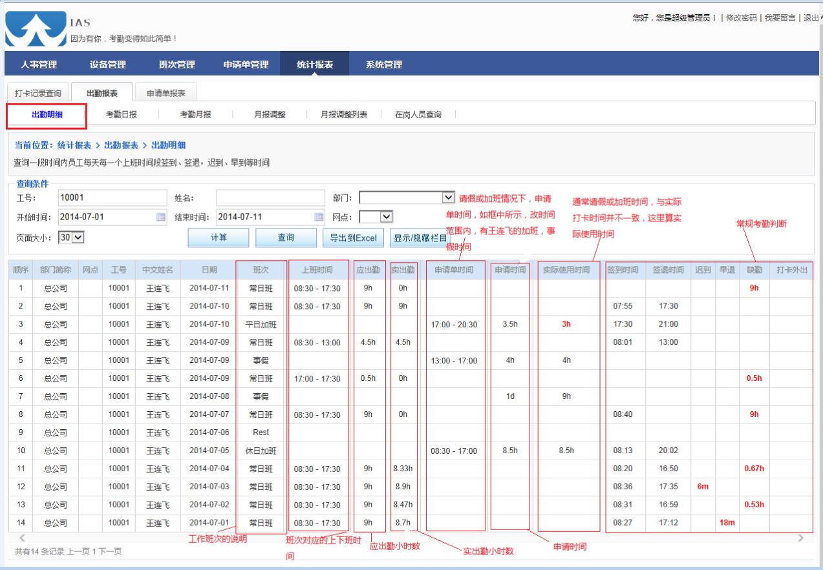Click the 开始时间 date field
Screen dimensions: 823x570
pyautogui.click(x=112, y=217)
